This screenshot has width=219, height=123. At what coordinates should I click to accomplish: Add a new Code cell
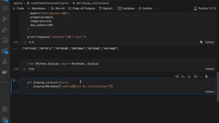pos(18,8)
